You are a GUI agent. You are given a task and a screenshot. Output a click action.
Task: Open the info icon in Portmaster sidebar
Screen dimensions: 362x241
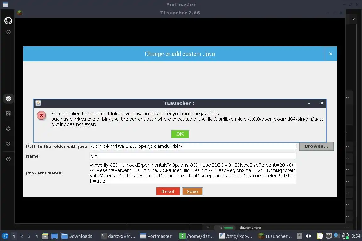tap(8, 32)
